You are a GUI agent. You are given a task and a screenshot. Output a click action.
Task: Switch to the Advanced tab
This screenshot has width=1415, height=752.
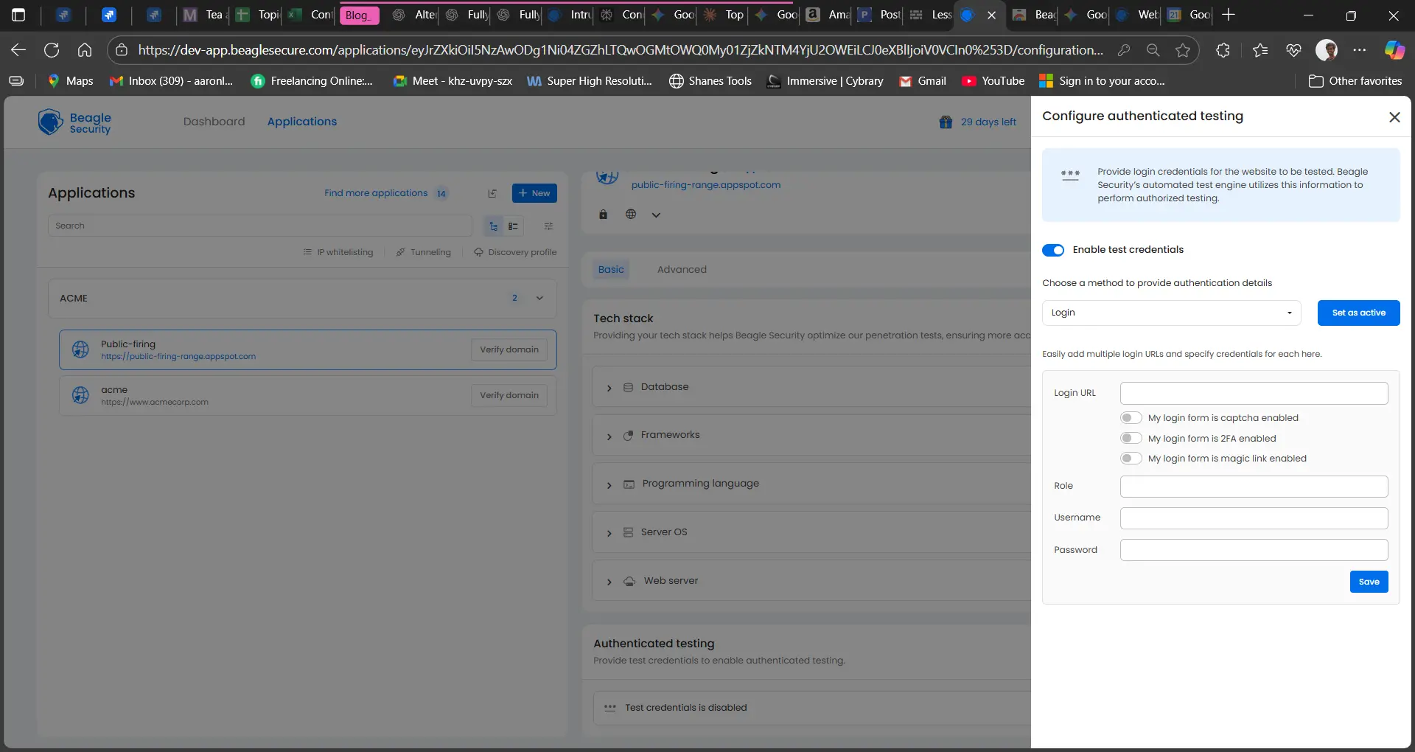click(x=682, y=269)
